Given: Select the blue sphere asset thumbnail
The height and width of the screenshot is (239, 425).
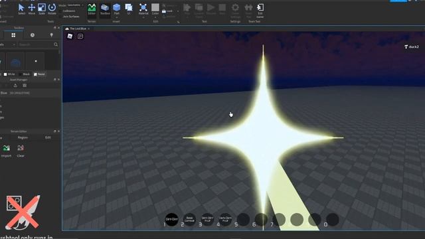Looking at the screenshot, I should [15, 62].
